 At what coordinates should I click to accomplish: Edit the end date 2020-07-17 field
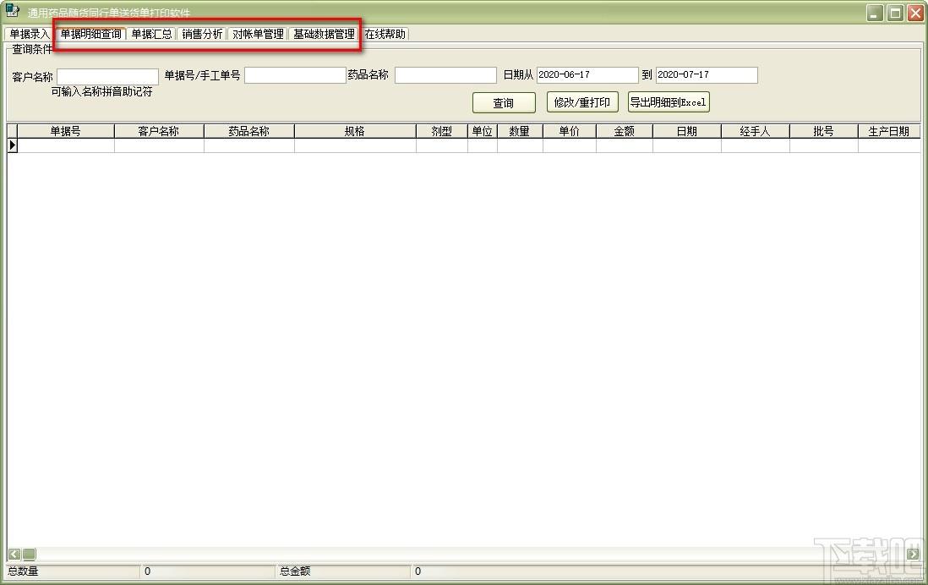pos(707,75)
